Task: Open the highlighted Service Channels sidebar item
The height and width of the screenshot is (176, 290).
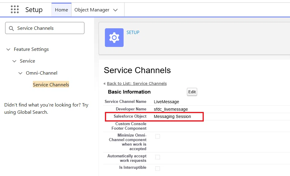Action: 51,85
